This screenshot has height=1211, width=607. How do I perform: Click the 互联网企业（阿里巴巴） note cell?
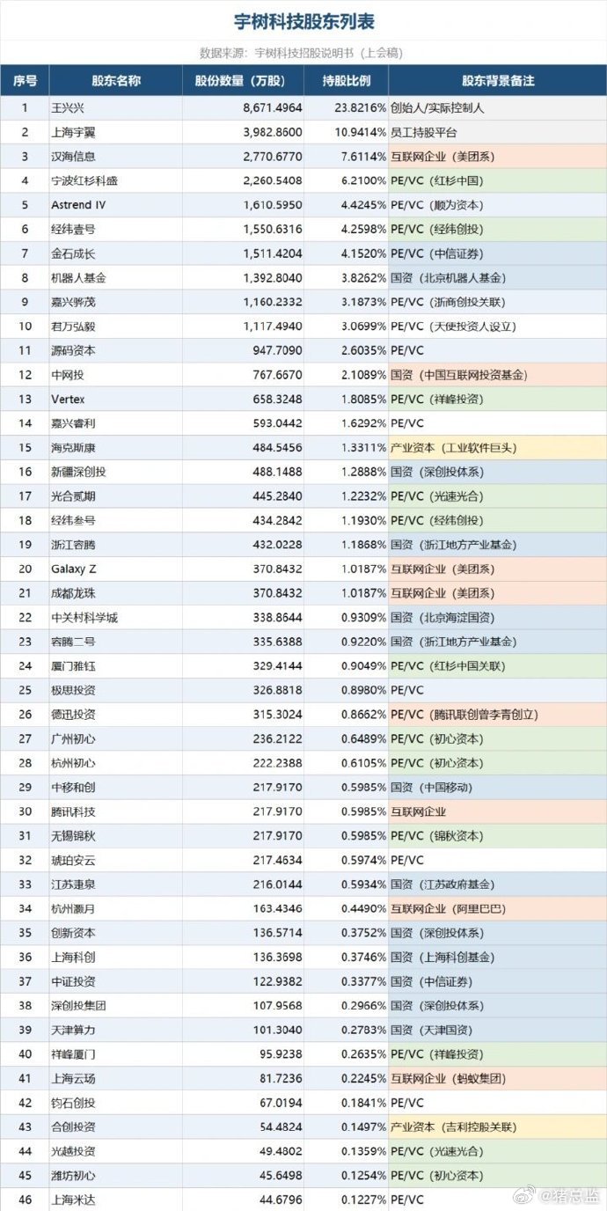[498, 908]
